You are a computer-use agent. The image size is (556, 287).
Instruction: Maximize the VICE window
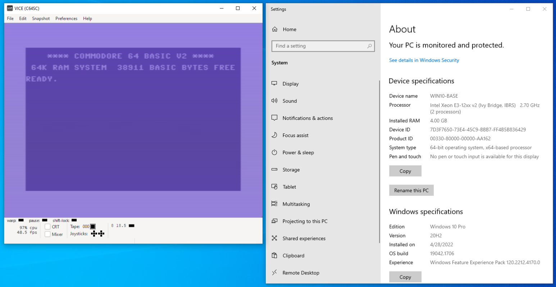pos(238,8)
